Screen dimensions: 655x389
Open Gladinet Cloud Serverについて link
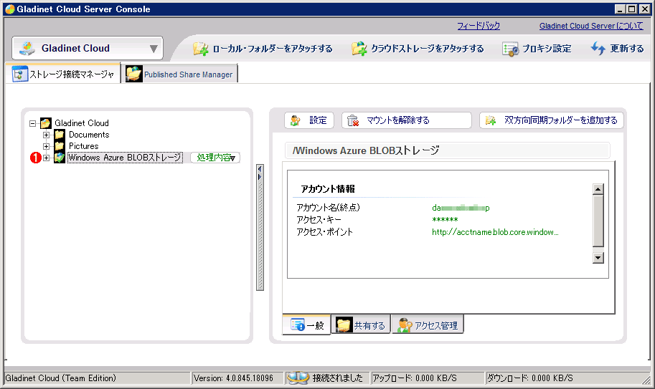(591, 26)
